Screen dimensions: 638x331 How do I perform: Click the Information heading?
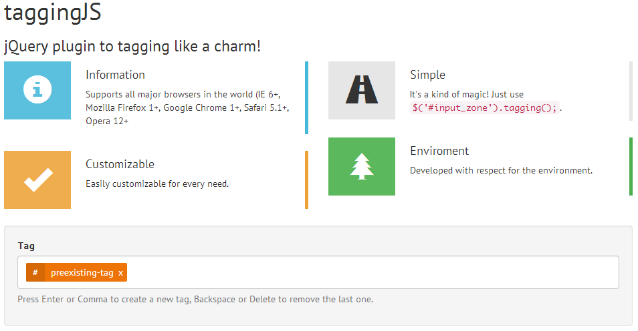pyautogui.click(x=115, y=75)
